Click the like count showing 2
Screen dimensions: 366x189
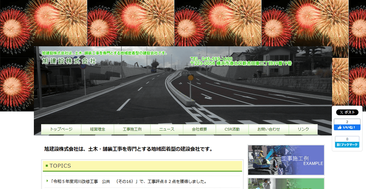pos(347,122)
